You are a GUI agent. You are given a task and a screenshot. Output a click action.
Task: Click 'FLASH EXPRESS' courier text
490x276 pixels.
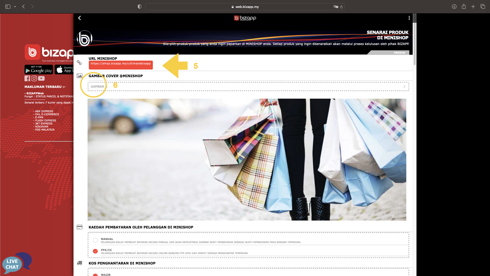(45, 121)
